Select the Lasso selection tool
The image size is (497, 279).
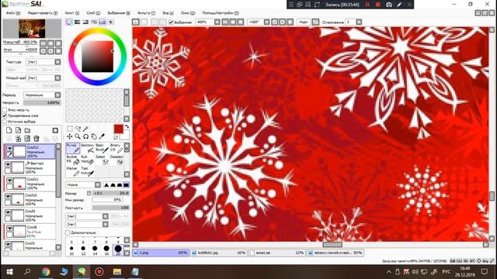coord(78,129)
